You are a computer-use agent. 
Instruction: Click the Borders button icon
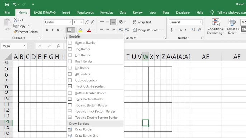coord(69,30)
